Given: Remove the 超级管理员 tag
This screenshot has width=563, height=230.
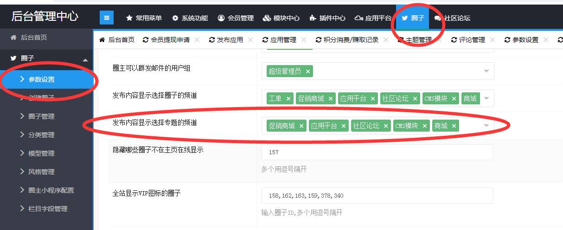Looking at the screenshot, I should click(x=307, y=71).
